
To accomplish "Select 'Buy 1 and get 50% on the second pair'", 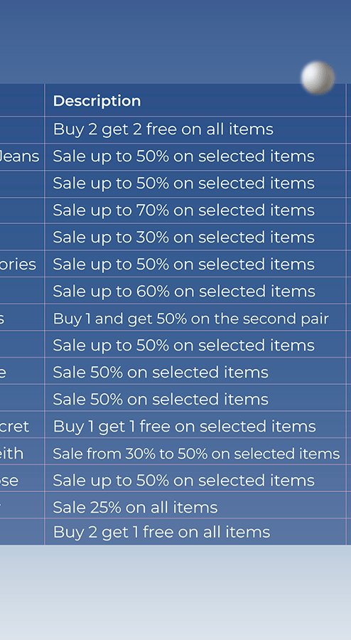I will [191, 319].
